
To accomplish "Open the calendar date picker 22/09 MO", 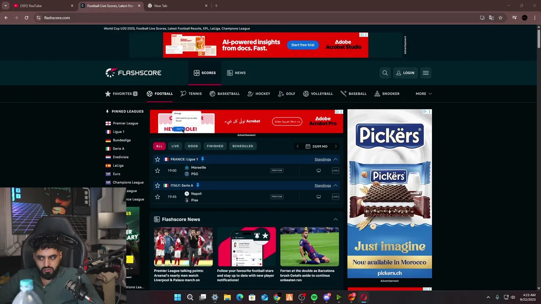I will [317, 147].
